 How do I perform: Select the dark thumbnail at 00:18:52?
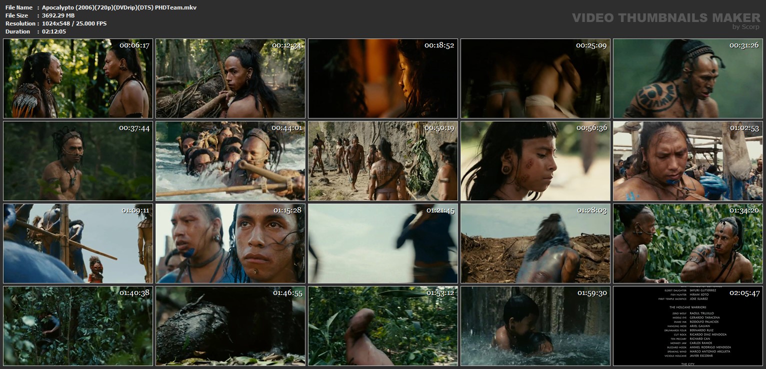[383, 78]
